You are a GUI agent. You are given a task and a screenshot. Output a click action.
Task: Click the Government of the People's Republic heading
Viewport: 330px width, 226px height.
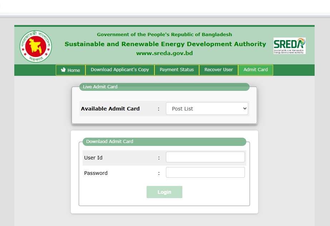tap(164, 35)
